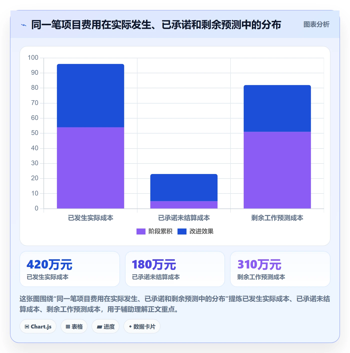The image size is (350, 353).
Task: Click 已发生实际成本 caption under 420万元
Action: (47, 277)
